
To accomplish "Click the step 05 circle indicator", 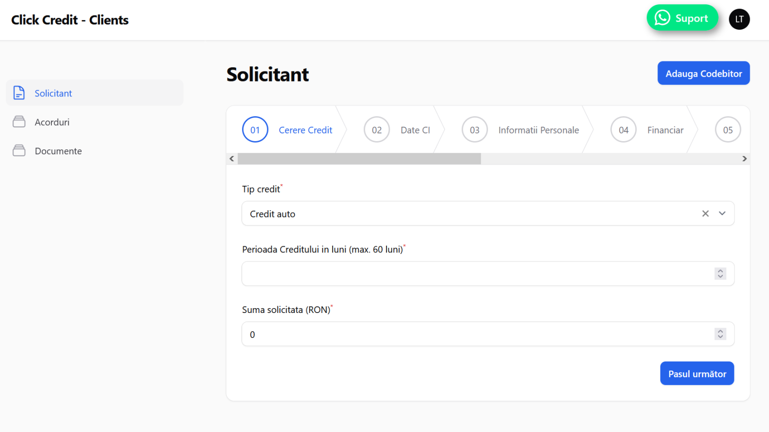I will pyautogui.click(x=728, y=130).
